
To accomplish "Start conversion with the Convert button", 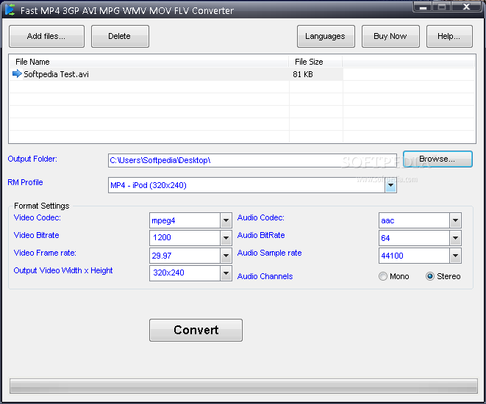I will 196,330.
